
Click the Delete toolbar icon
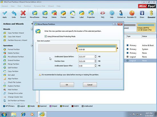click(x=54, y=13)
